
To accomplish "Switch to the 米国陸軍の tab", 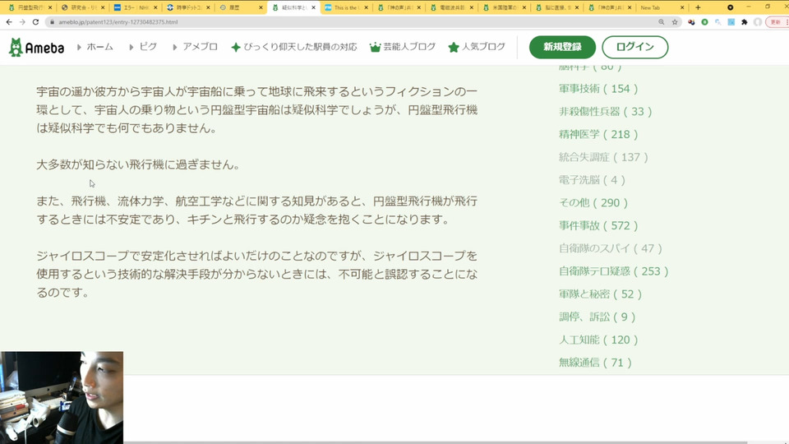I will tap(503, 7).
